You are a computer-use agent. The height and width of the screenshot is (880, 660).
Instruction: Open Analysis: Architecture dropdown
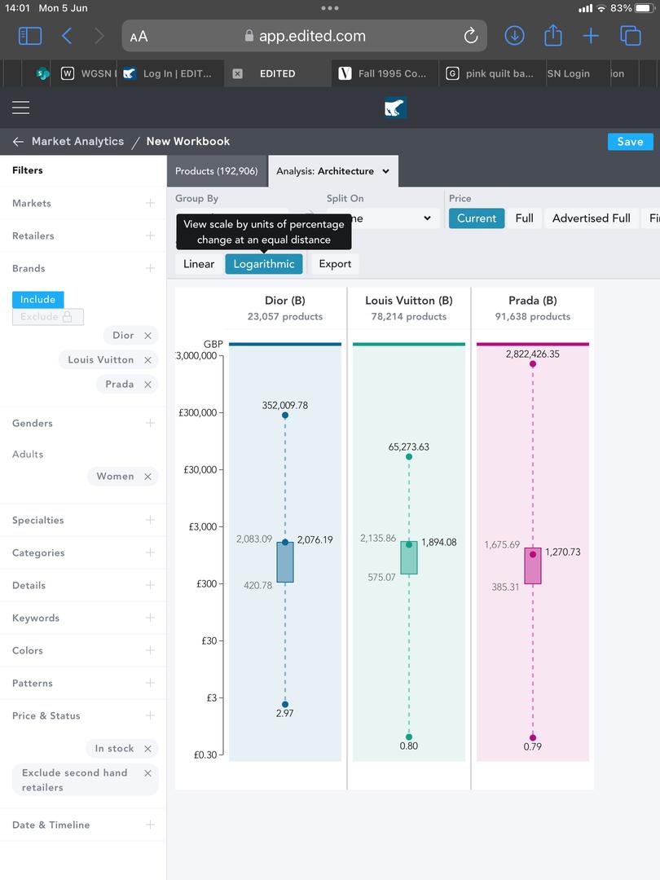click(x=332, y=171)
